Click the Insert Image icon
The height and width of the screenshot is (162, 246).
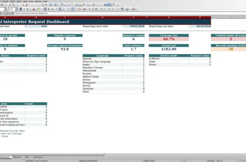[x=77, y=5]
